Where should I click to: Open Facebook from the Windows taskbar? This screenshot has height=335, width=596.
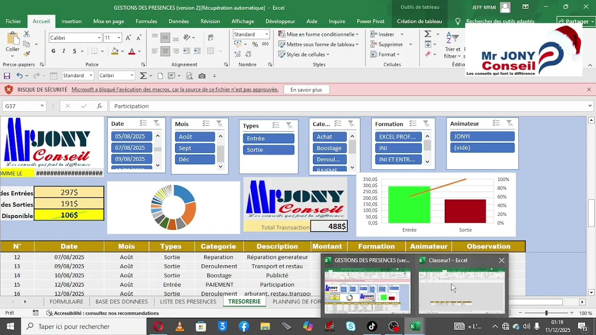(244, 327)
